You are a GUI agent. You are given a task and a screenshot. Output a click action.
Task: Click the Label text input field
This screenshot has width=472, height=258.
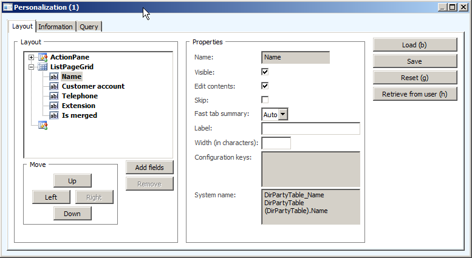tap(310, 128)
